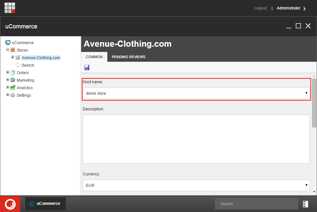Select the Marketing tree item label
Screen dimensions: 317x212
pyautogui.click(x=26, y=80)
